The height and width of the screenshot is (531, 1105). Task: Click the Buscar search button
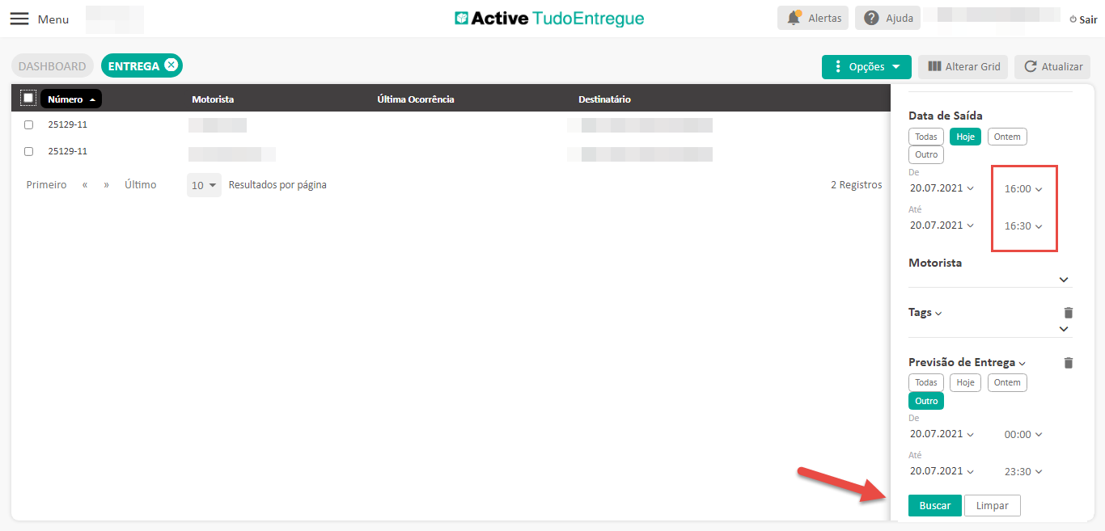(x=934, y=505)
